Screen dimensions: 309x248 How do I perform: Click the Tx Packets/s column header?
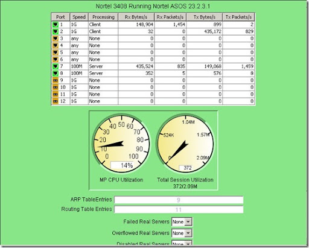pos(238,17)
